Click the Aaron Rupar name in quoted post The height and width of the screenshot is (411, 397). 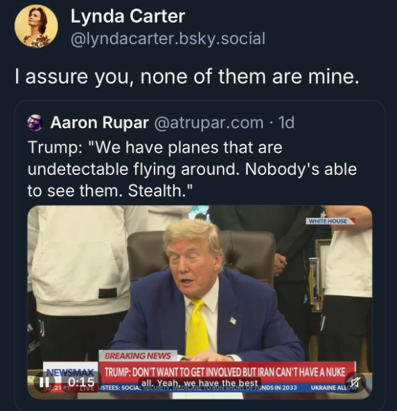click(x=100, y=122)
